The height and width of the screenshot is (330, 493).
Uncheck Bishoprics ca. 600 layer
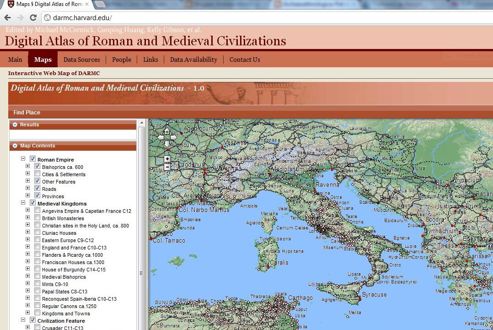coord(37,166)
